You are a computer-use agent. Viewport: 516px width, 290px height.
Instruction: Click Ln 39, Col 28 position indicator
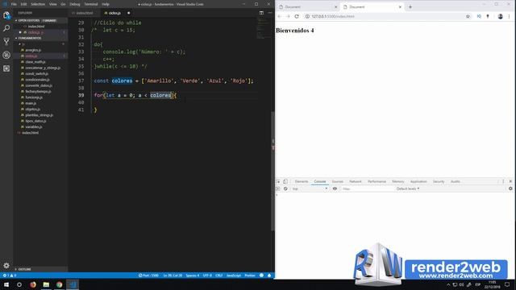[x=173, y=275]
